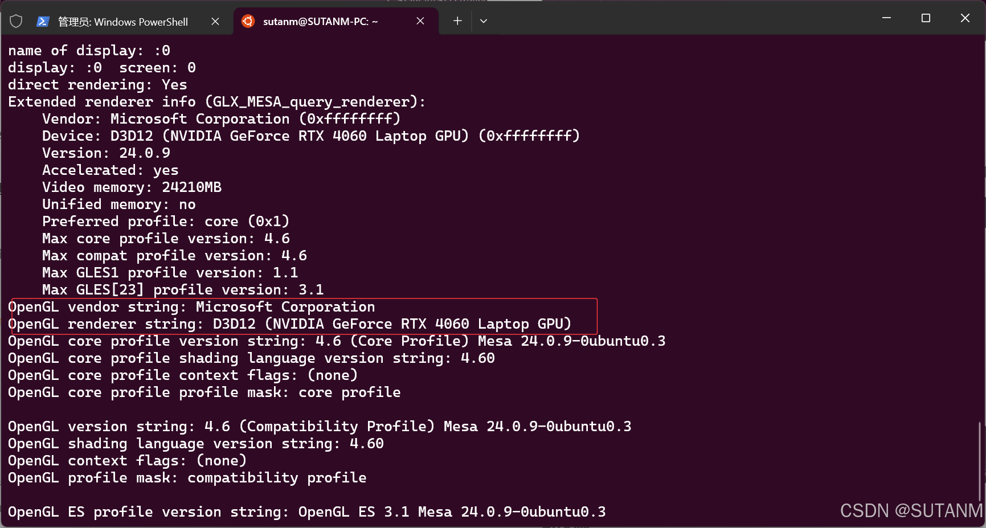Viewport: 986px width, 528px height.
Task: Close the terminal window
Action: pyautogui.click(x=965, y=18)
